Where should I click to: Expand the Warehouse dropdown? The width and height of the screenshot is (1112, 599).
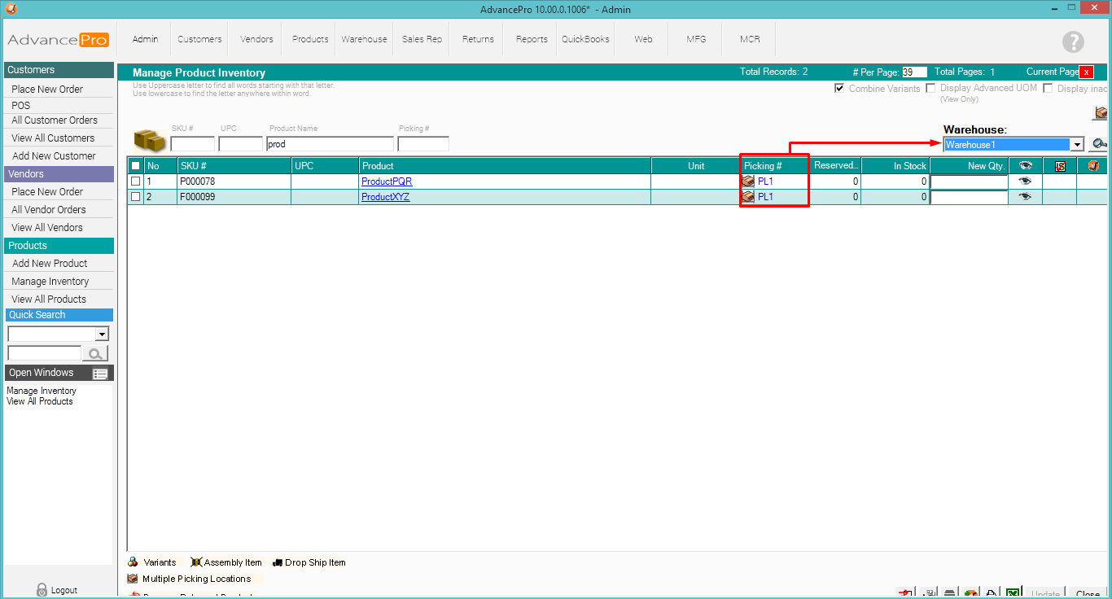[x=1077, y=145]
